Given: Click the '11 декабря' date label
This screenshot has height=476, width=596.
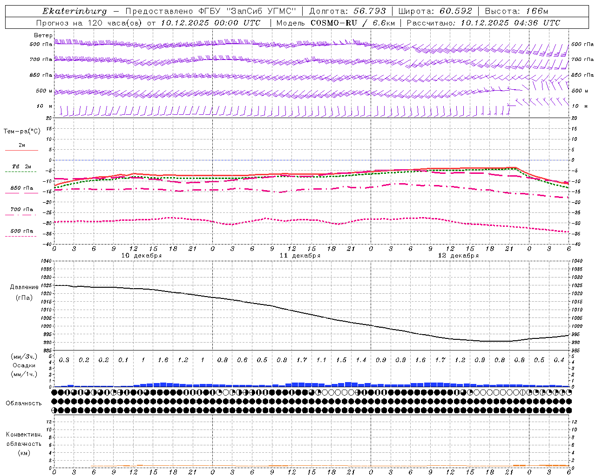Looking at the screenshot, I should click(x=300, y=256).
